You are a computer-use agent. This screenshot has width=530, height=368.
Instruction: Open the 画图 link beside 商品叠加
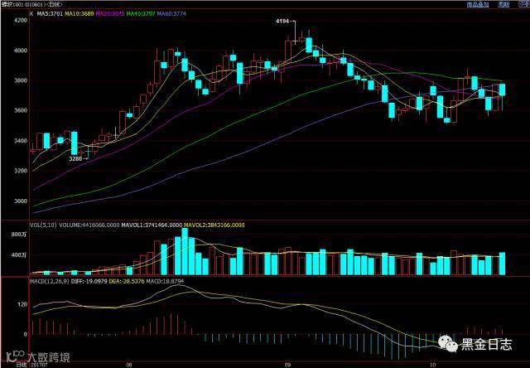click(503, 4)
